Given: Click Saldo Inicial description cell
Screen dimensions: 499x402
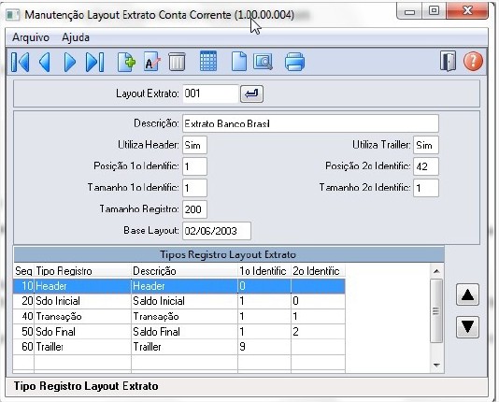Looking at the screenshot, I should click(x=184, y=301).
